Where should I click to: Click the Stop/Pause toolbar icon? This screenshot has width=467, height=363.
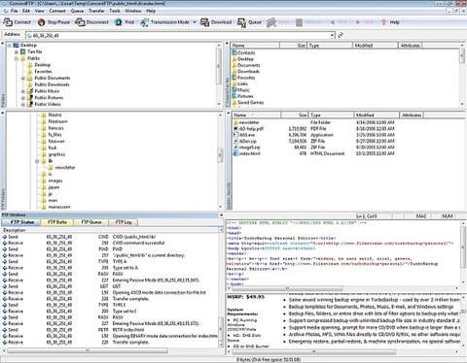click(41, 22)
